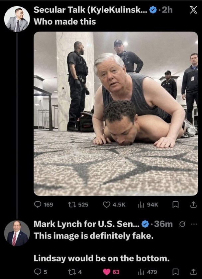Screen dimensions: 202x279
Task: Click the slashed circle icon on Mark Lynch reply
Action: [x=182, y=224]
